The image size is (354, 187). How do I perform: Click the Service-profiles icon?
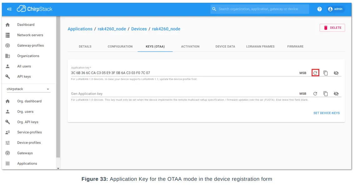point(8,132)
